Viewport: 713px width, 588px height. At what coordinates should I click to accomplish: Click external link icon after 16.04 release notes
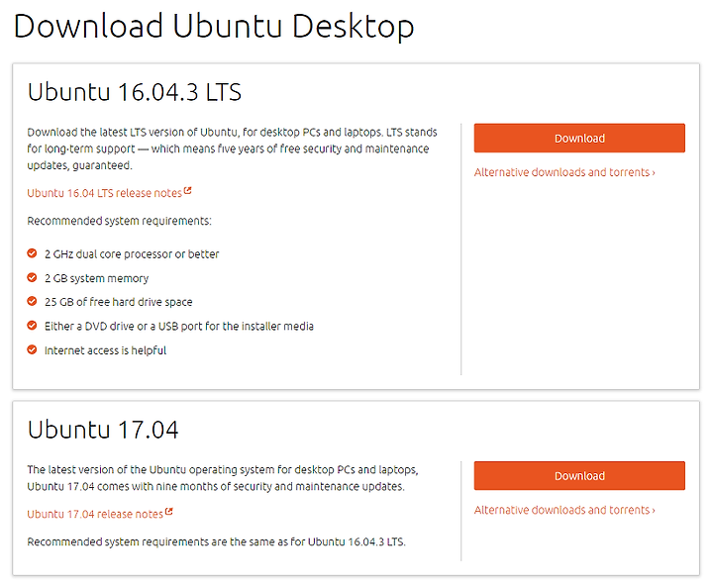(188, 191)
